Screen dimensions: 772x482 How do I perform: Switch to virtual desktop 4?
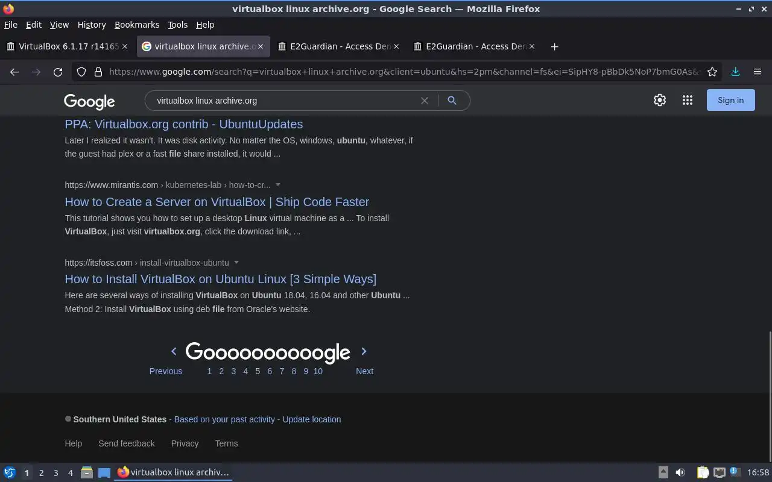[70, 473]
